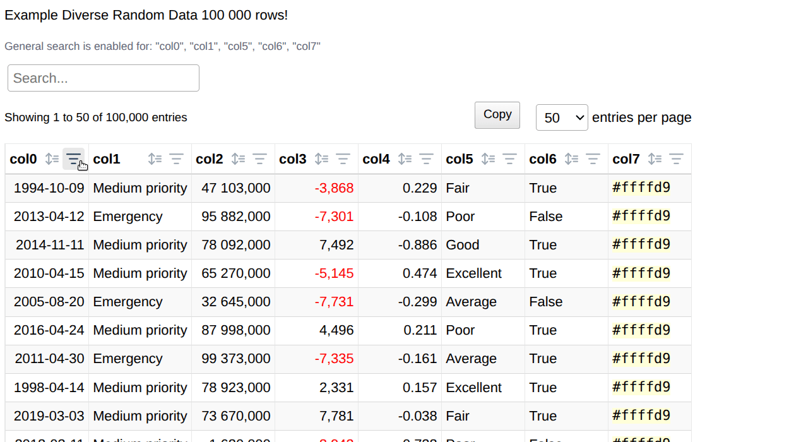
Task: Click the col4 value -0.886
Action: [418, 244]
